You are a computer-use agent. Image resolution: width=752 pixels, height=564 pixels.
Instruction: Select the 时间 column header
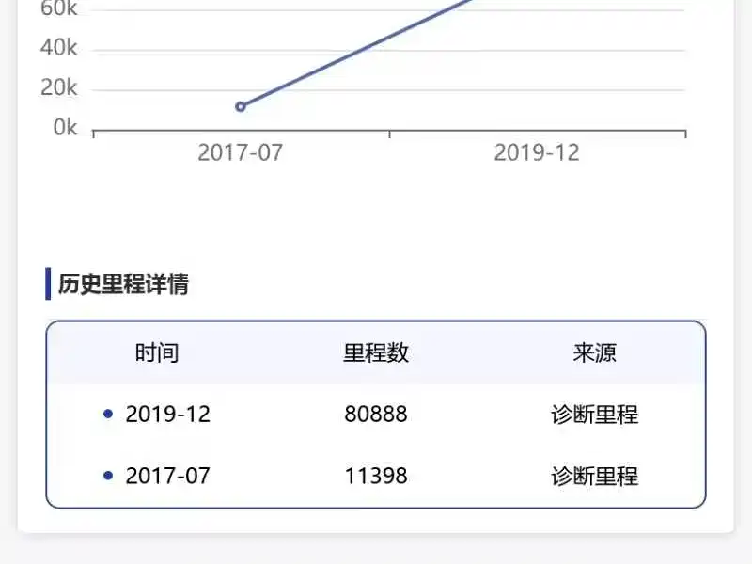[x=157, y=353]
